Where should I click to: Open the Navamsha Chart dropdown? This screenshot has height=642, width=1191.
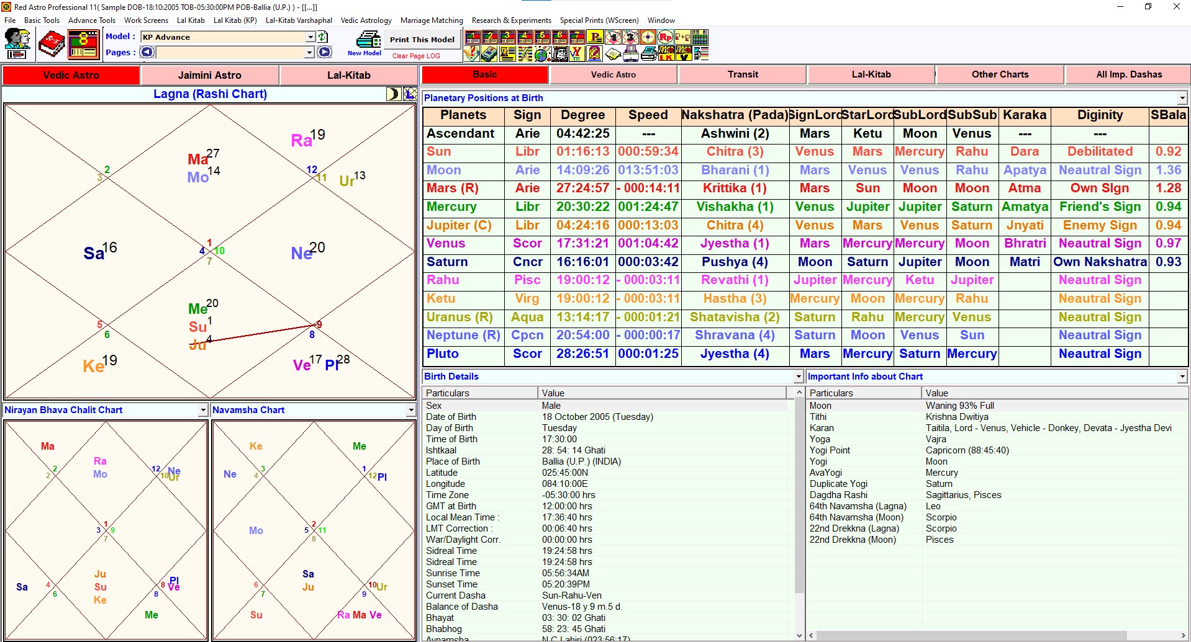(x=411, y=410)
